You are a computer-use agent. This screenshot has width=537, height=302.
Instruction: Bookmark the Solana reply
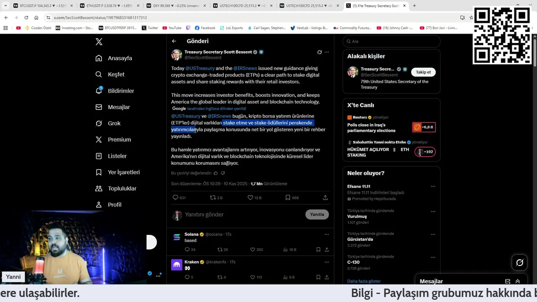pyautogui.click(x=318, y=250)
